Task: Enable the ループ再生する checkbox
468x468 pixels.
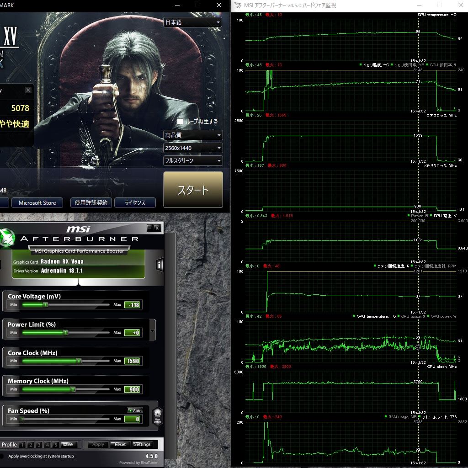Action: [180, 121]
